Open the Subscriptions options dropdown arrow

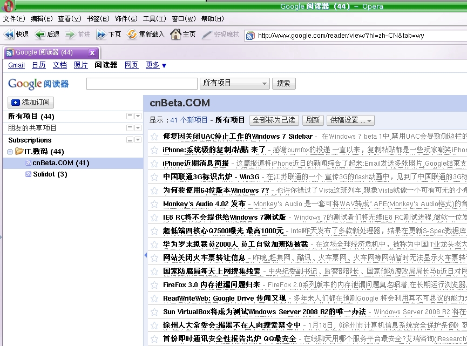tap(138, 140)
